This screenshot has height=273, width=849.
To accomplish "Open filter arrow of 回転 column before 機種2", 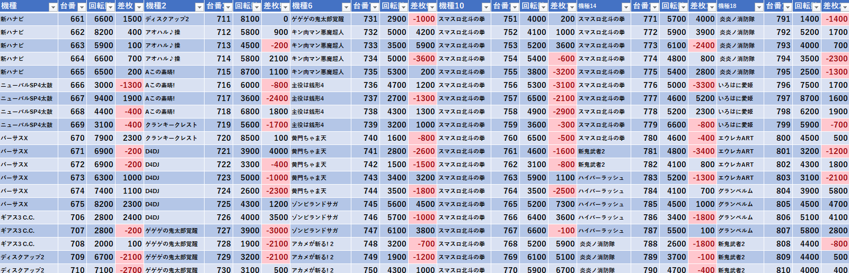I will pos(110,7).
